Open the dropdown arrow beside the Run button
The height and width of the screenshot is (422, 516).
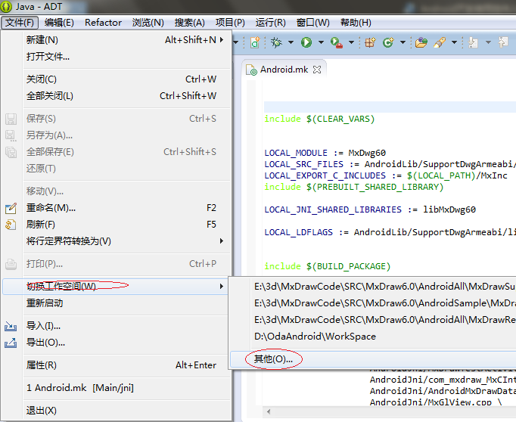point(321,42)
